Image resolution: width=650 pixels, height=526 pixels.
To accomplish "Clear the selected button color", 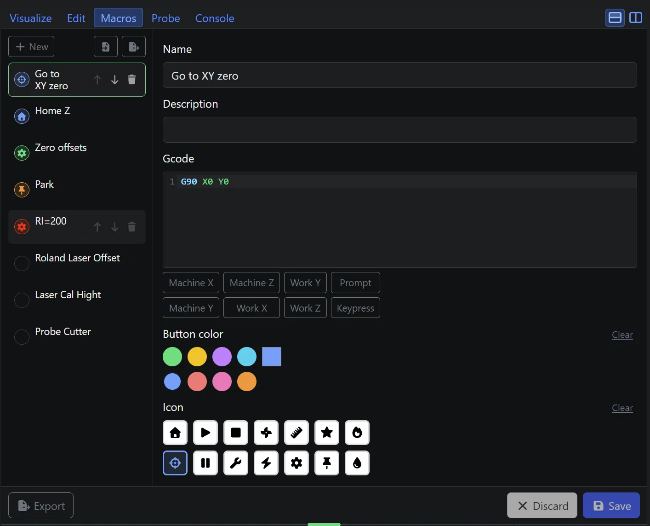I will click(x=622, y=335).
